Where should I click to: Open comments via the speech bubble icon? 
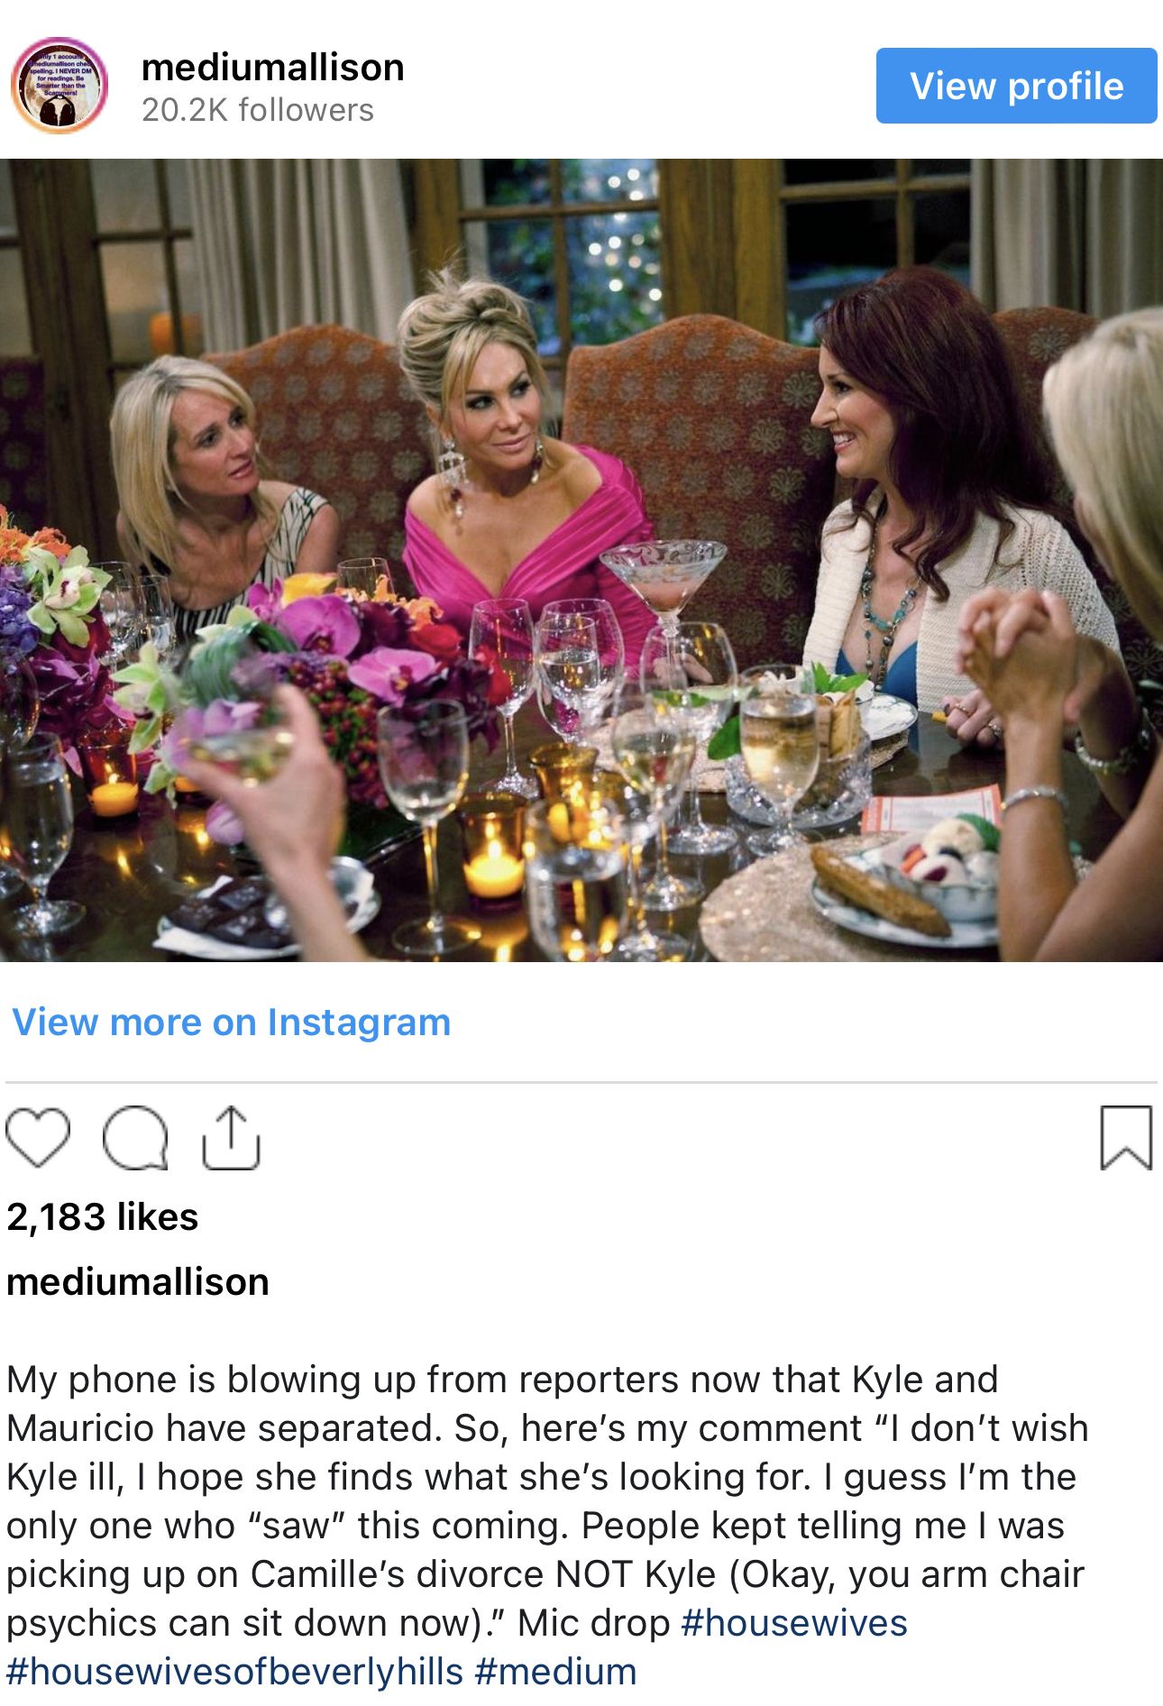pyautogui.click(x=135, y=1138)
